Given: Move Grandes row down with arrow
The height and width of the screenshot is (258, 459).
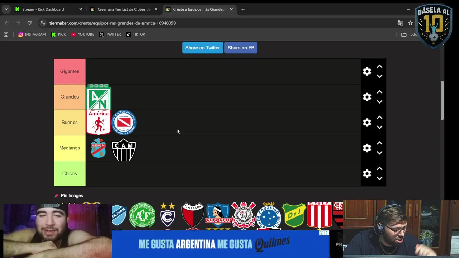Looking at the screenshot, I should 379,101.
